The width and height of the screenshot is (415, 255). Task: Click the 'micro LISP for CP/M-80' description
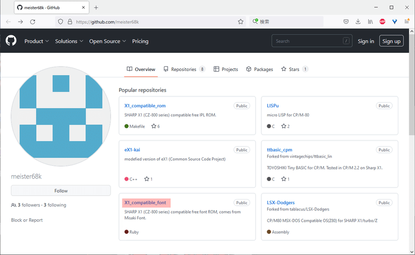(x=288, y=115)
